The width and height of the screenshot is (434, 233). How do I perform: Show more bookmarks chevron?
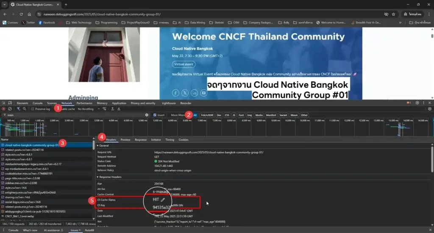tap(400, 22)
